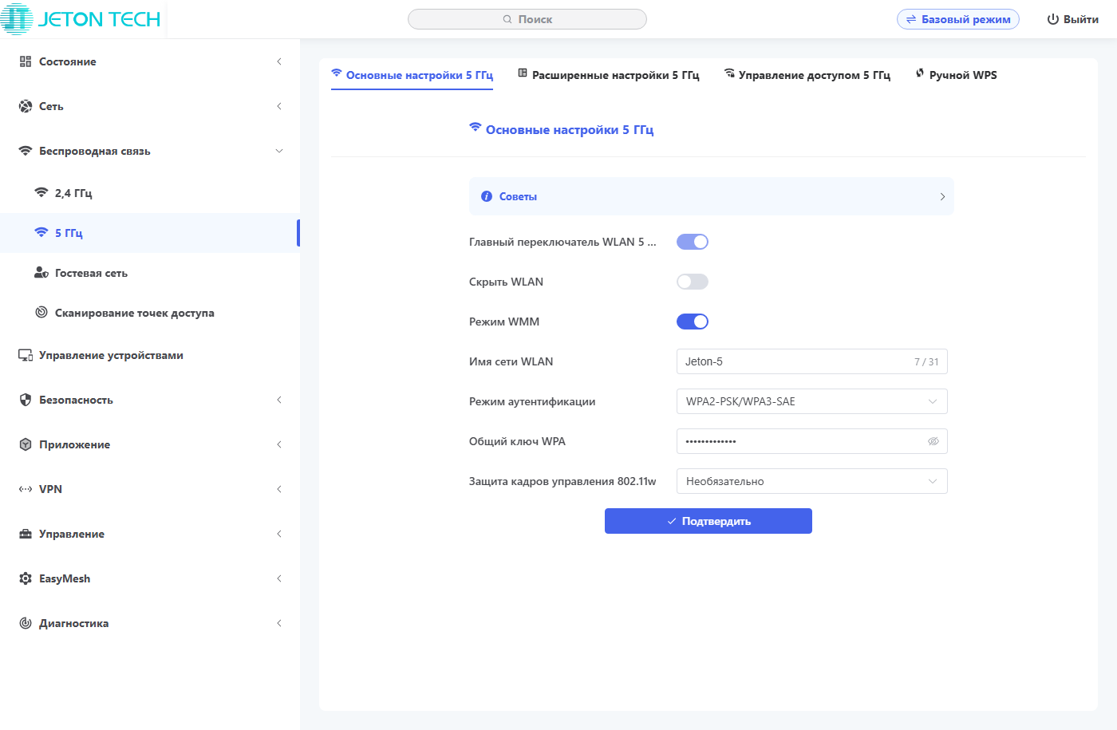The width and height of the screenshot is (1117, 730).
Task: Click the Состояние dashboard icon
Action: pyautogui.click(x=26, y=61)
